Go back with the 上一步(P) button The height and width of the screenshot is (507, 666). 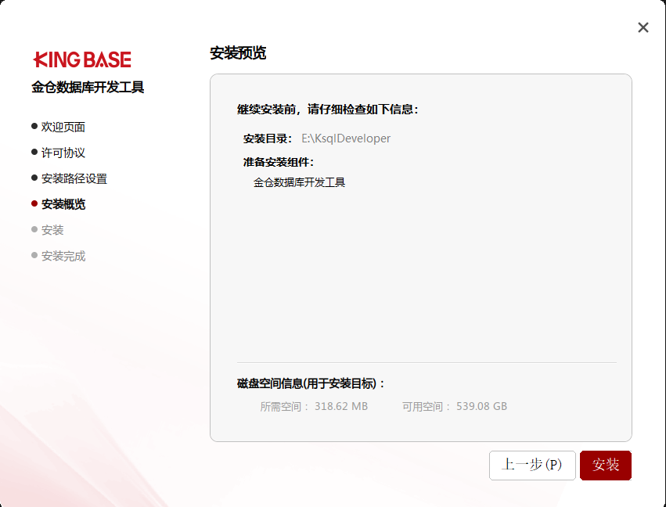[532, 465]
